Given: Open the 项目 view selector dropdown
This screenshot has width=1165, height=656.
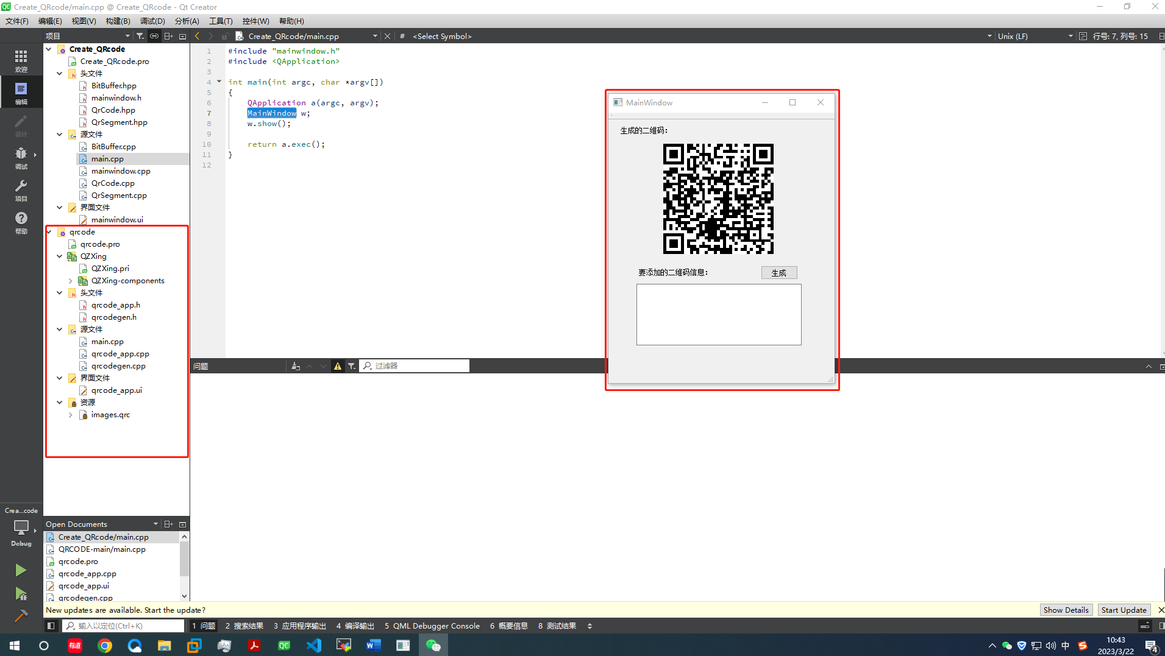Looking at the screenshot, I should (x=88, y=36).
